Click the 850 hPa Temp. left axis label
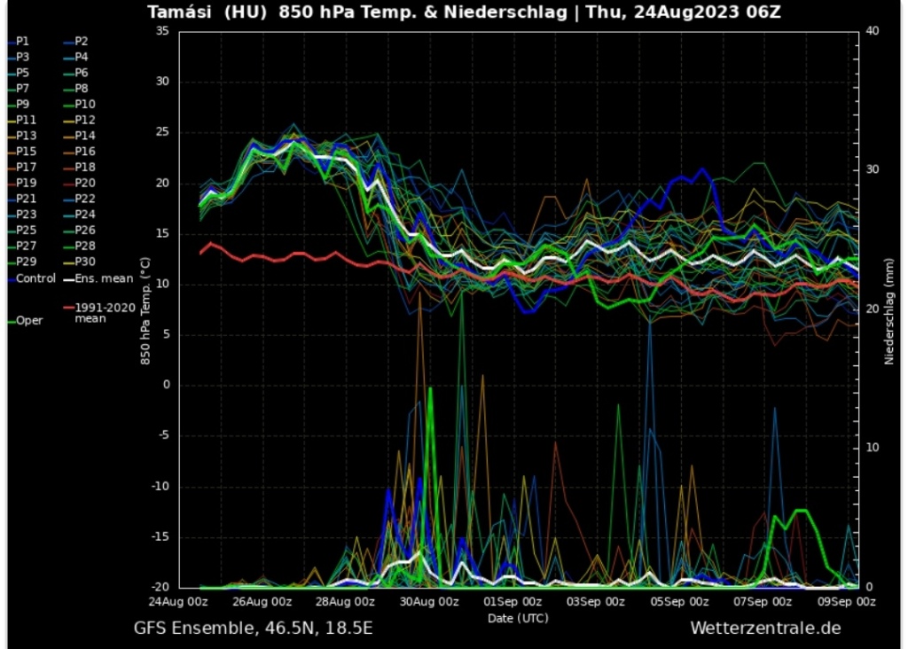This screenshot has width=908, height=649. coord(144,310)
